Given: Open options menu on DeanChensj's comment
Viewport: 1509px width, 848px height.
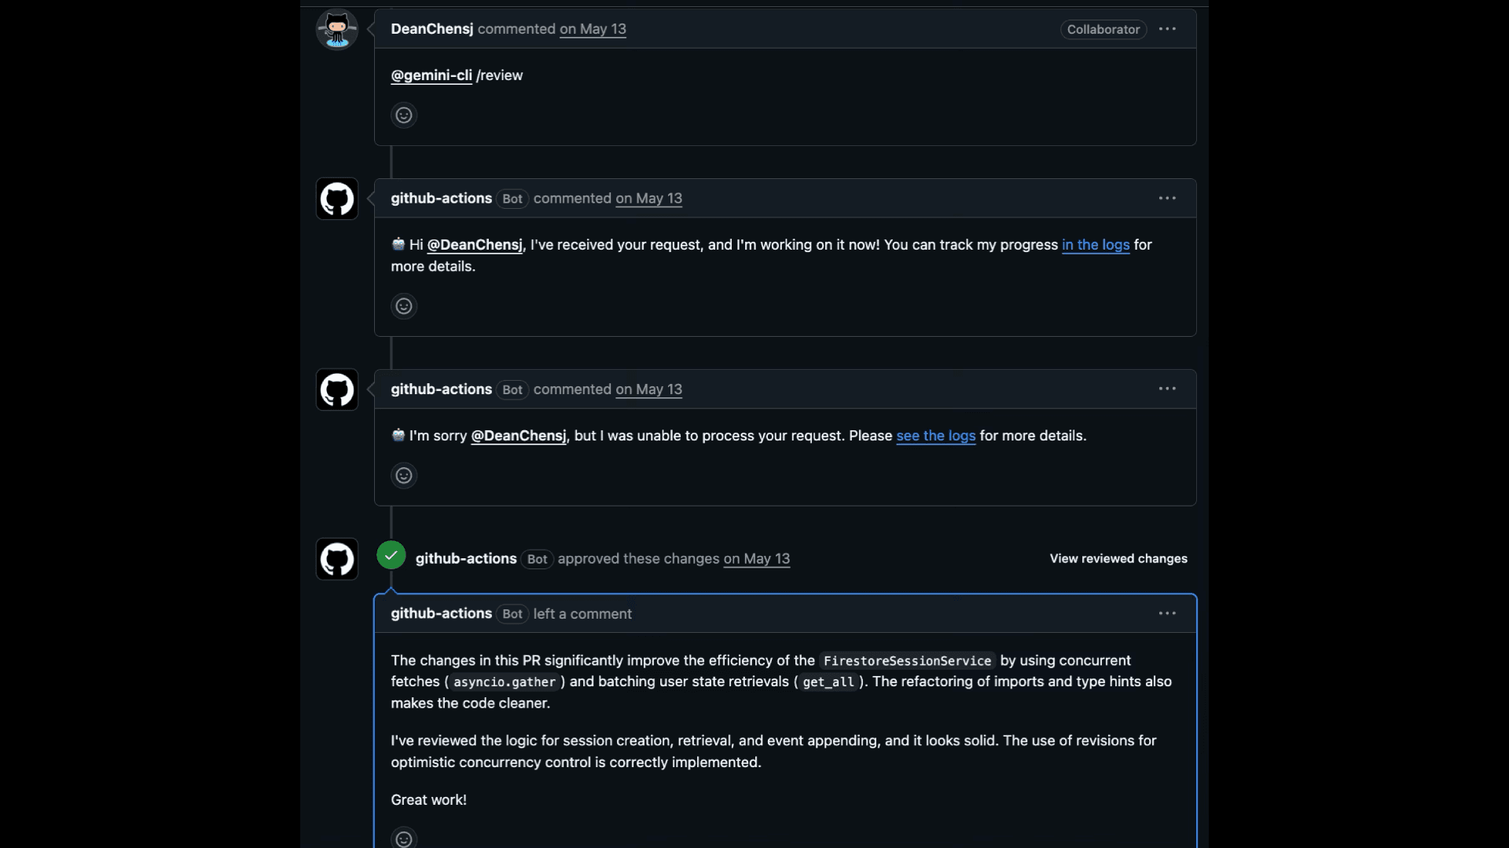Looking at the screenshot, I should tap(1167, 29).
